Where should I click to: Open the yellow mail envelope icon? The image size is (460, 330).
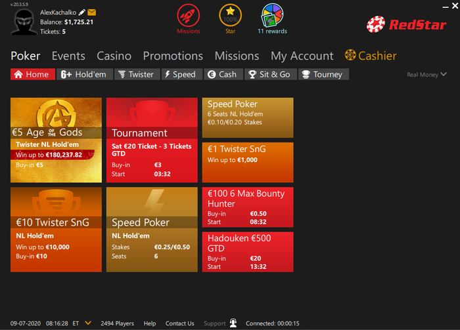click(91, 12)
